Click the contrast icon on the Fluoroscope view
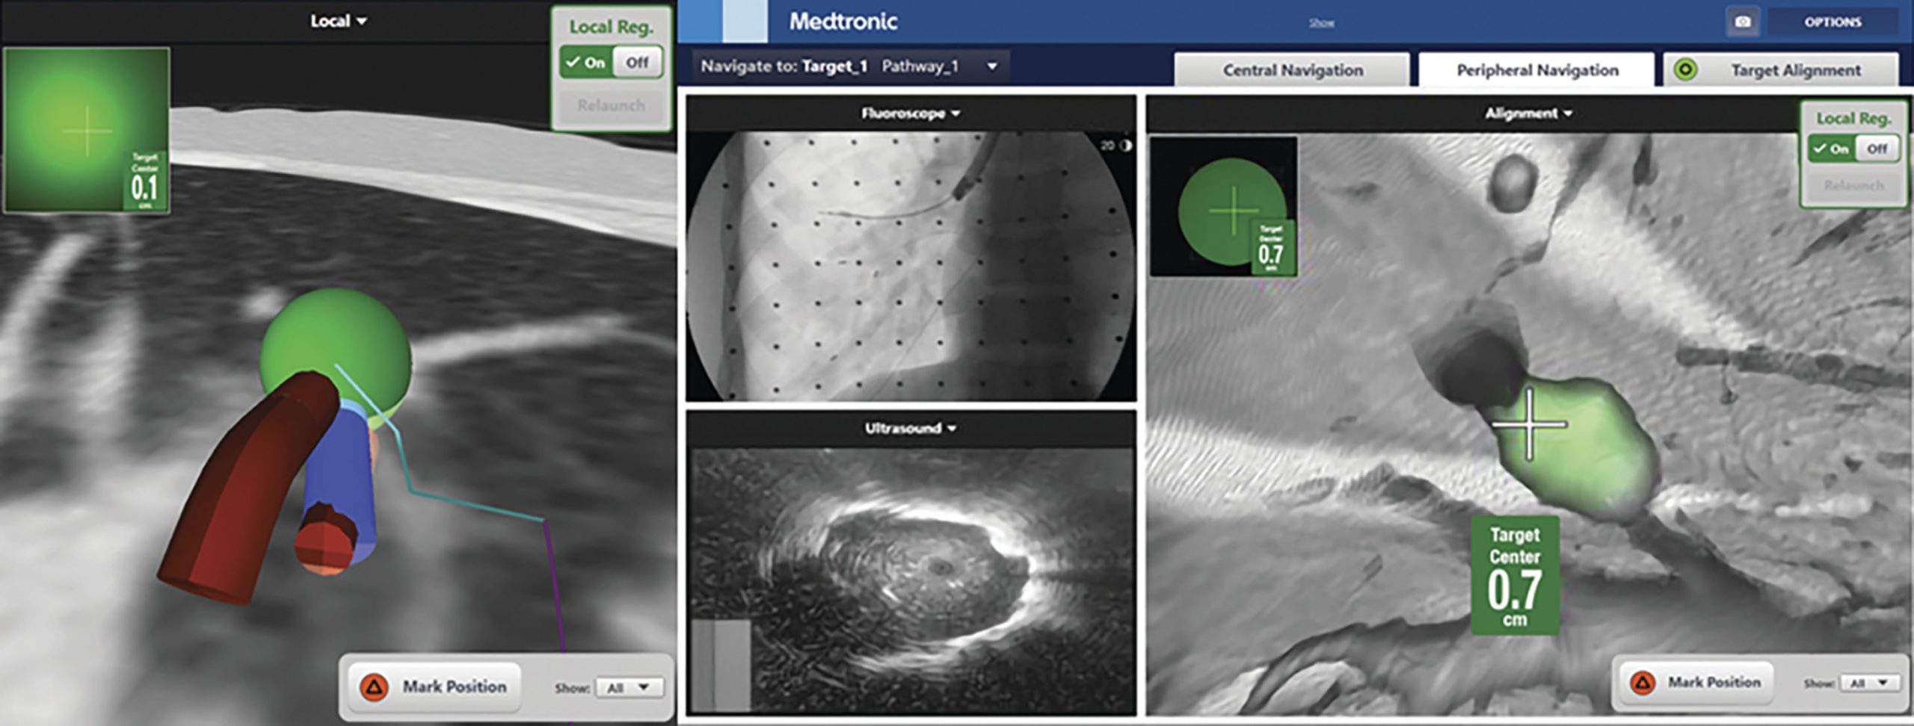The image size is (1914, 726). click(1125, 146)
